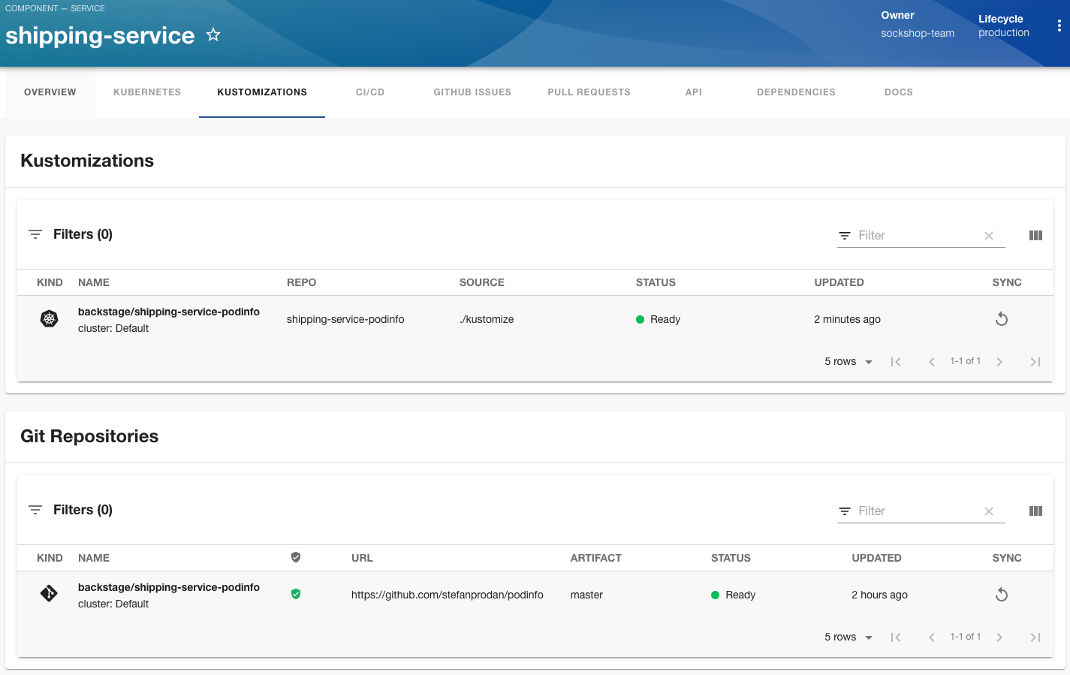Show columns menu for Git Repositories table
The height and width of the screenshot is (675, 1070).
pyautogui.click(x=1035, y=511)
